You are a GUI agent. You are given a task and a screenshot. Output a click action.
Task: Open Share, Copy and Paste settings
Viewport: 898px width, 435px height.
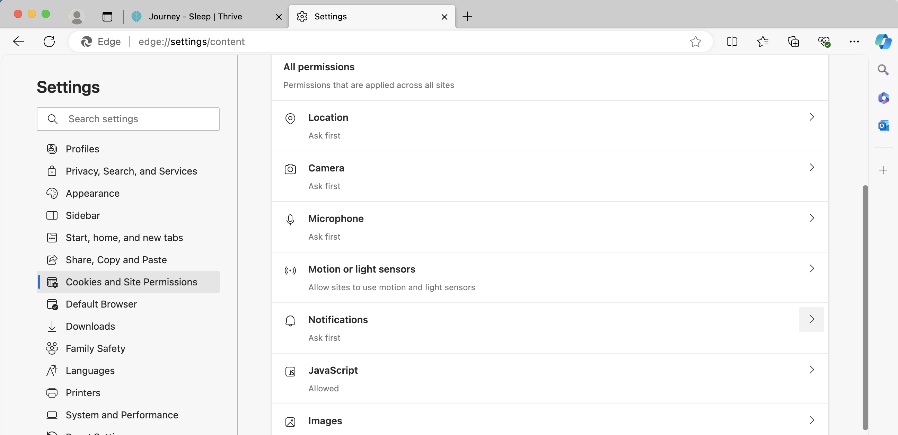coord(128,260)
